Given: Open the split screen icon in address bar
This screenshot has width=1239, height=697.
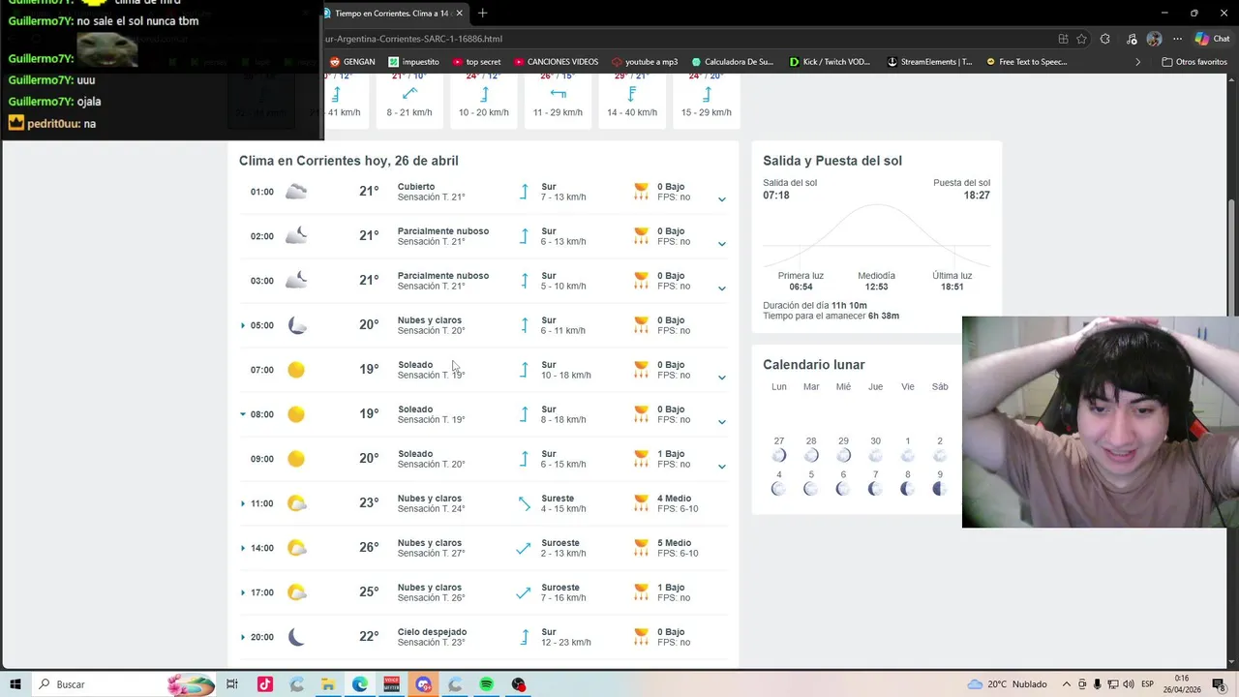Looking at the screenshot, I should 1063,39.
